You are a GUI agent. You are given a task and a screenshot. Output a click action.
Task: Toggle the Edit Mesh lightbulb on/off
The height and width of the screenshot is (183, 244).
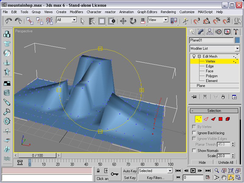pyautogui.click(x=194, y=56)
